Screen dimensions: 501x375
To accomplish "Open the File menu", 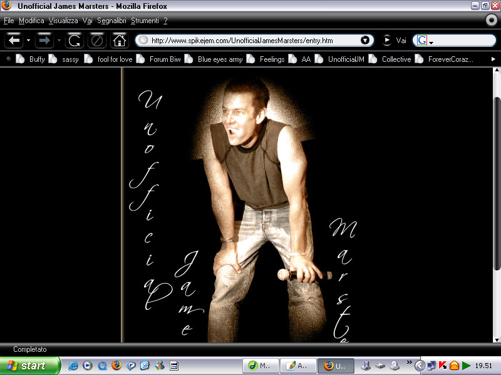I will (x=9, y=21).
